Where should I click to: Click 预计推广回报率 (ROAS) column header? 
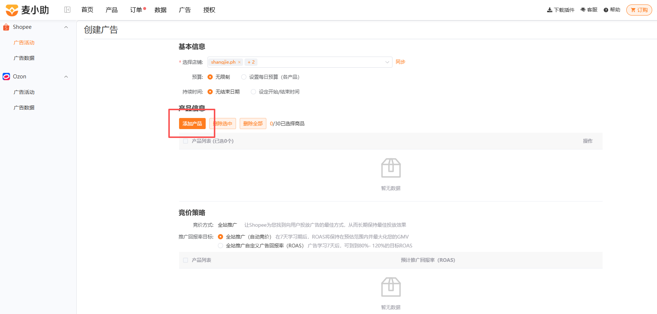[428, 260]
